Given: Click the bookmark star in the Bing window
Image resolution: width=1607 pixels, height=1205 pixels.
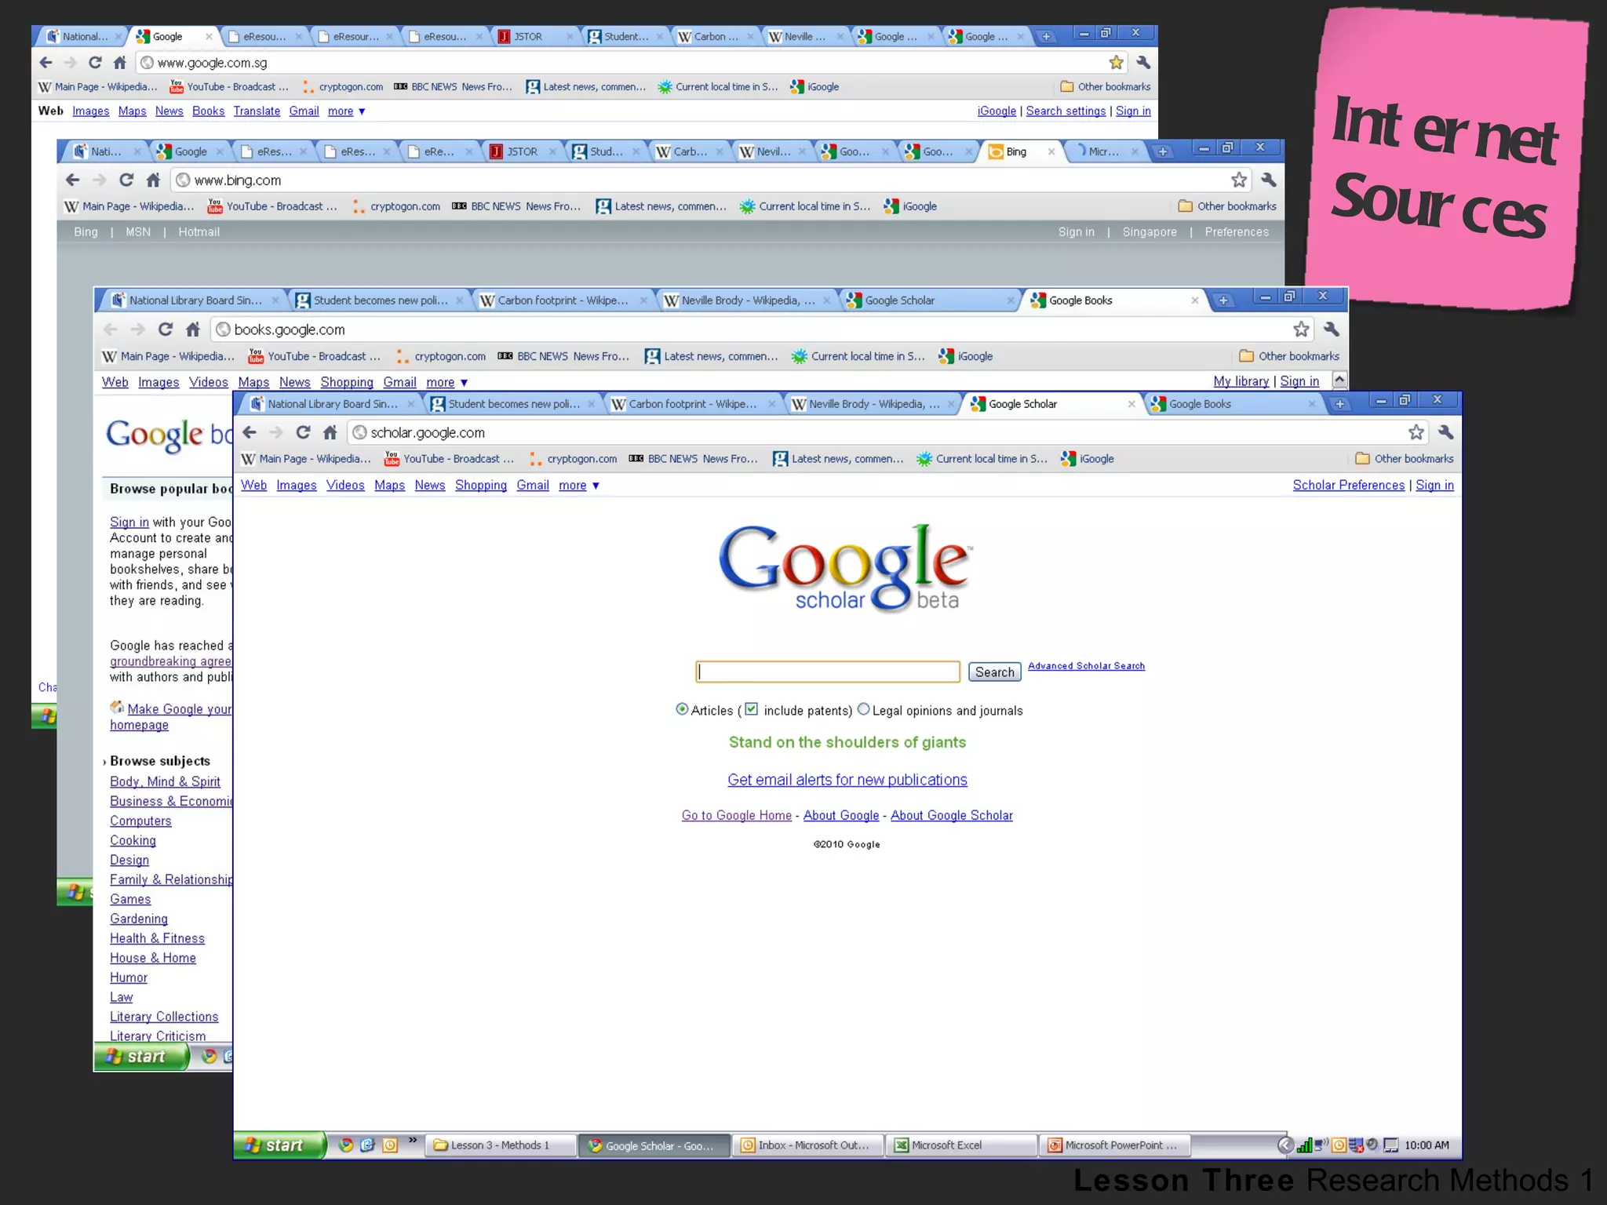Looking at the screenshot, I should tap(1240, 180).
